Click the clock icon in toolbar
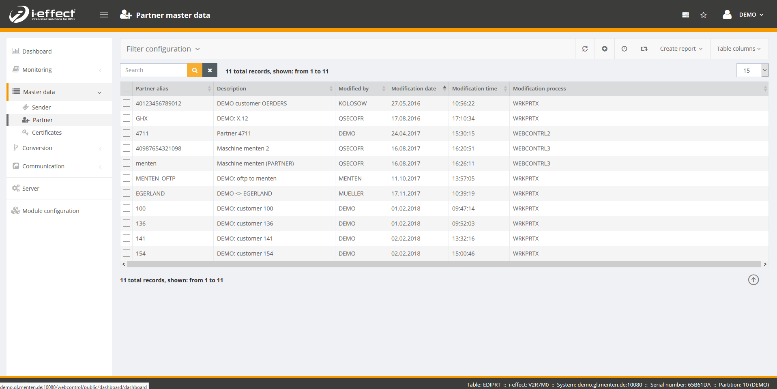The height and width of the screenshot is (389, 777). (624, 49)
